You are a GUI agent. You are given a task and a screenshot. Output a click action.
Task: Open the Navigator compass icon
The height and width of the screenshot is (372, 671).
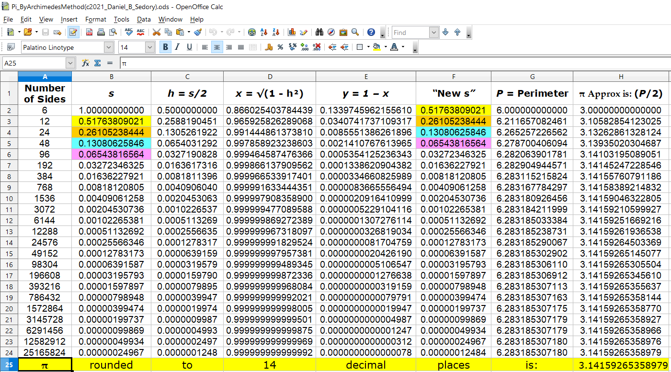tap(331, 33)
